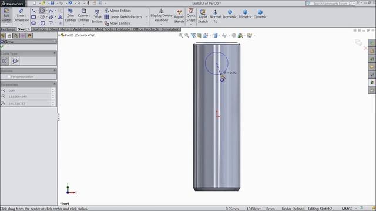Expand the Part20 feature tree node

(59, 35)
